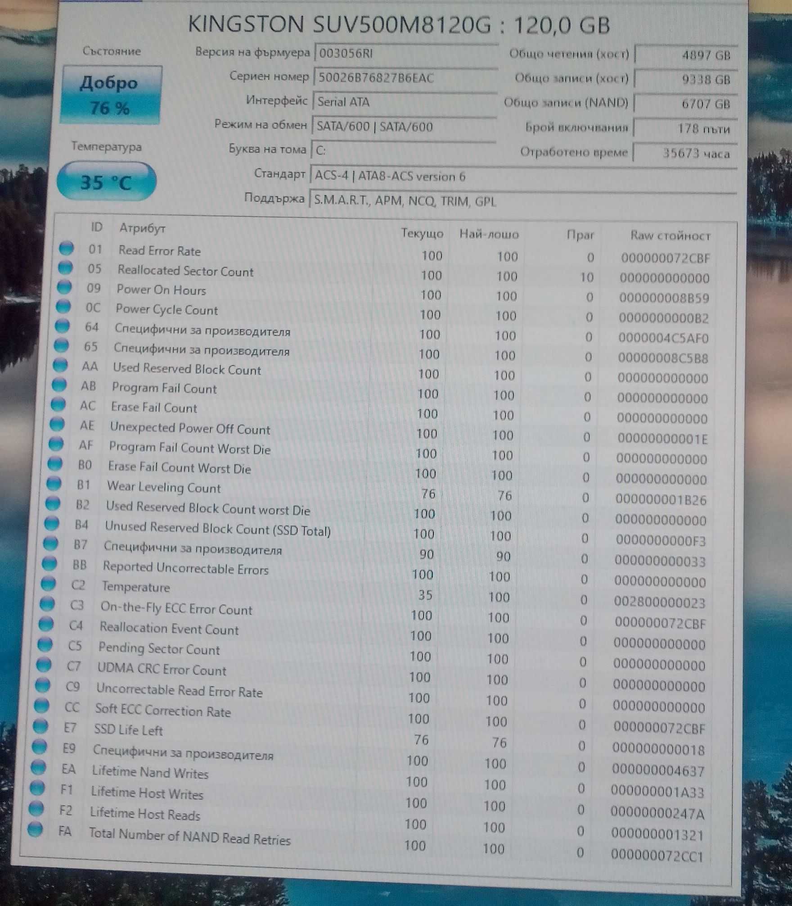Click the S.M.A.R.T., APM, NCQ features field

point(522,201)
